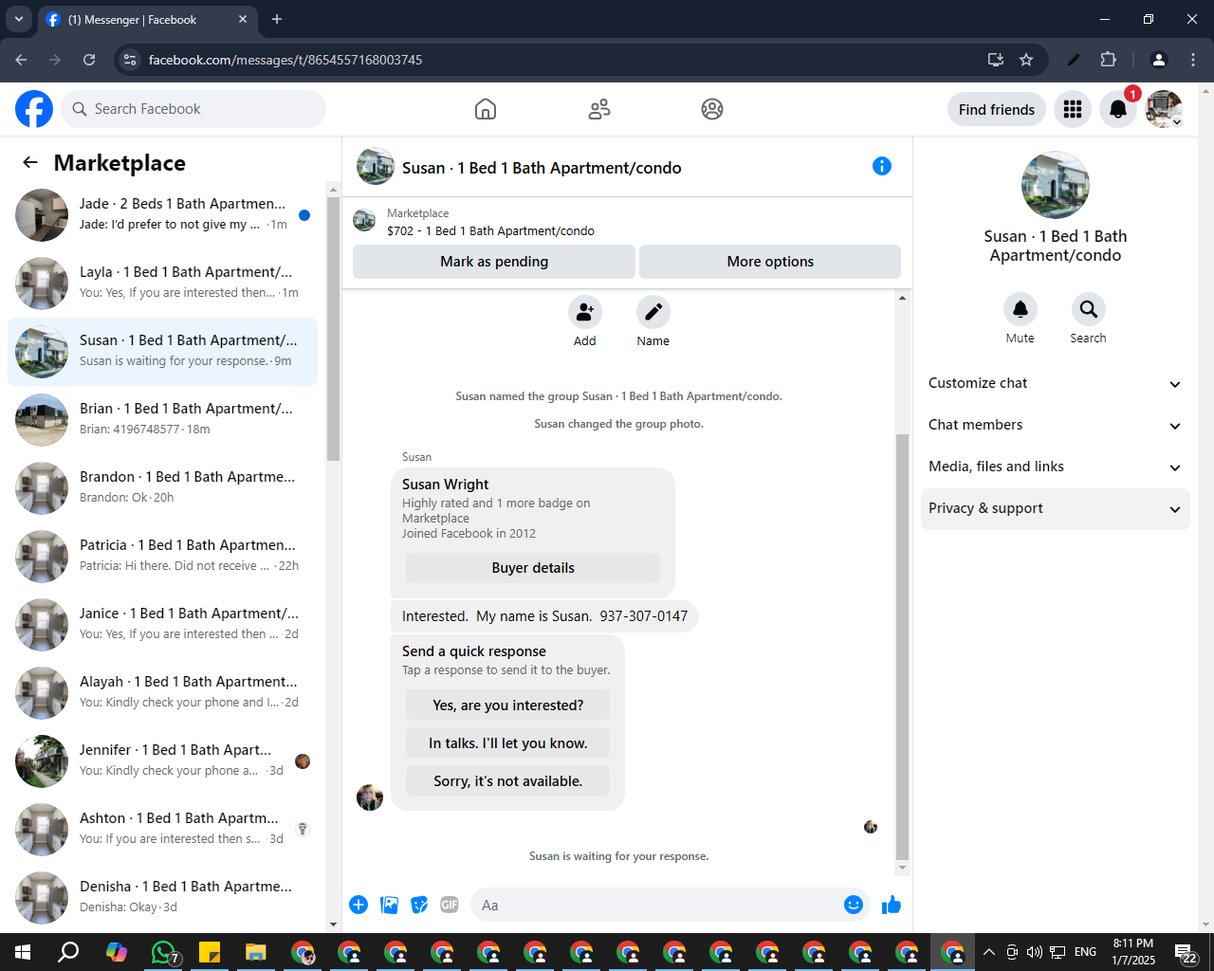Open the browser Extensions puzzle icon

pos(1109,60)
